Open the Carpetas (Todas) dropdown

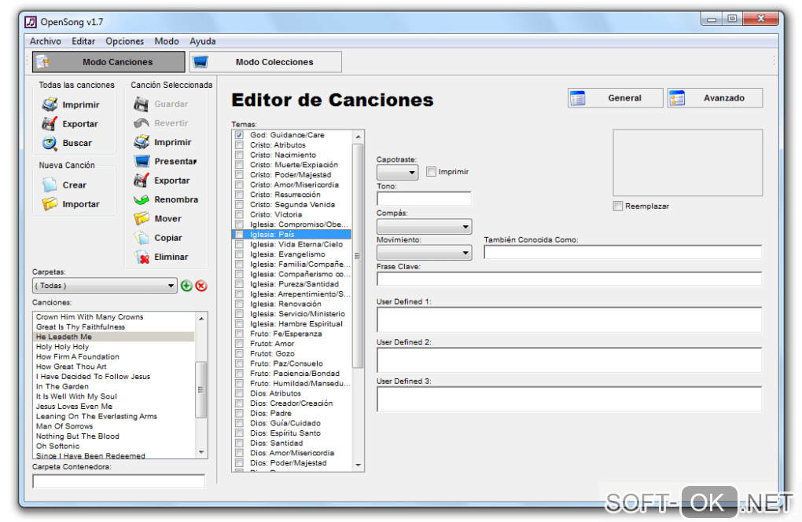tap(105, 286)
